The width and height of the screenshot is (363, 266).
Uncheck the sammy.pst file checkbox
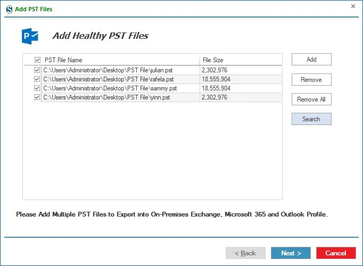(37, 88)
